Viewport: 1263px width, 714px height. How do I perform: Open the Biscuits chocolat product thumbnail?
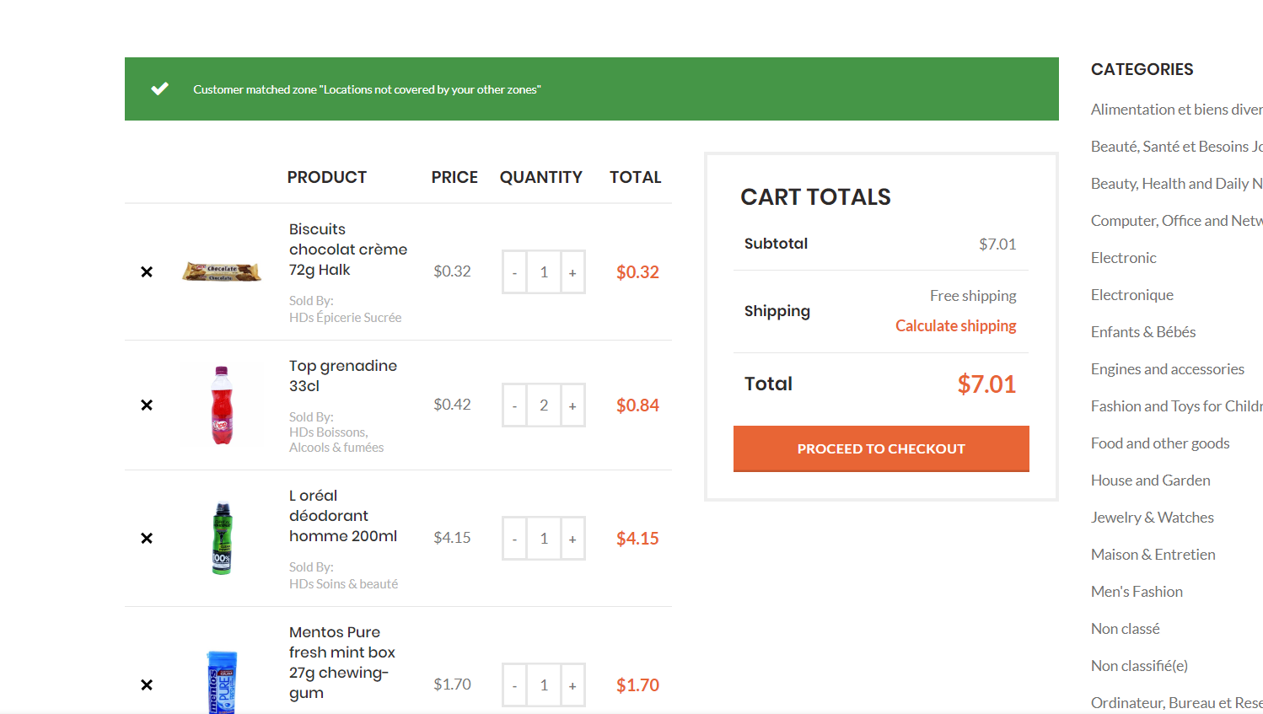point(222,271)
